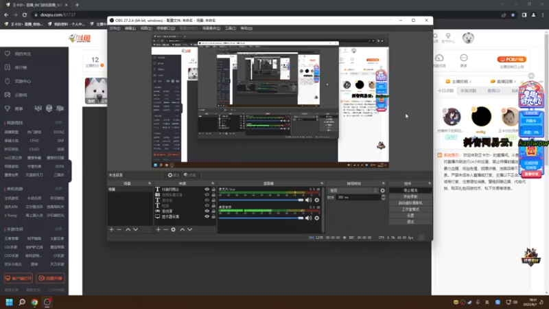The image size is (549, 309).
Task: Click 工作室模式 button in OBS controls
Action: (410, 209)
